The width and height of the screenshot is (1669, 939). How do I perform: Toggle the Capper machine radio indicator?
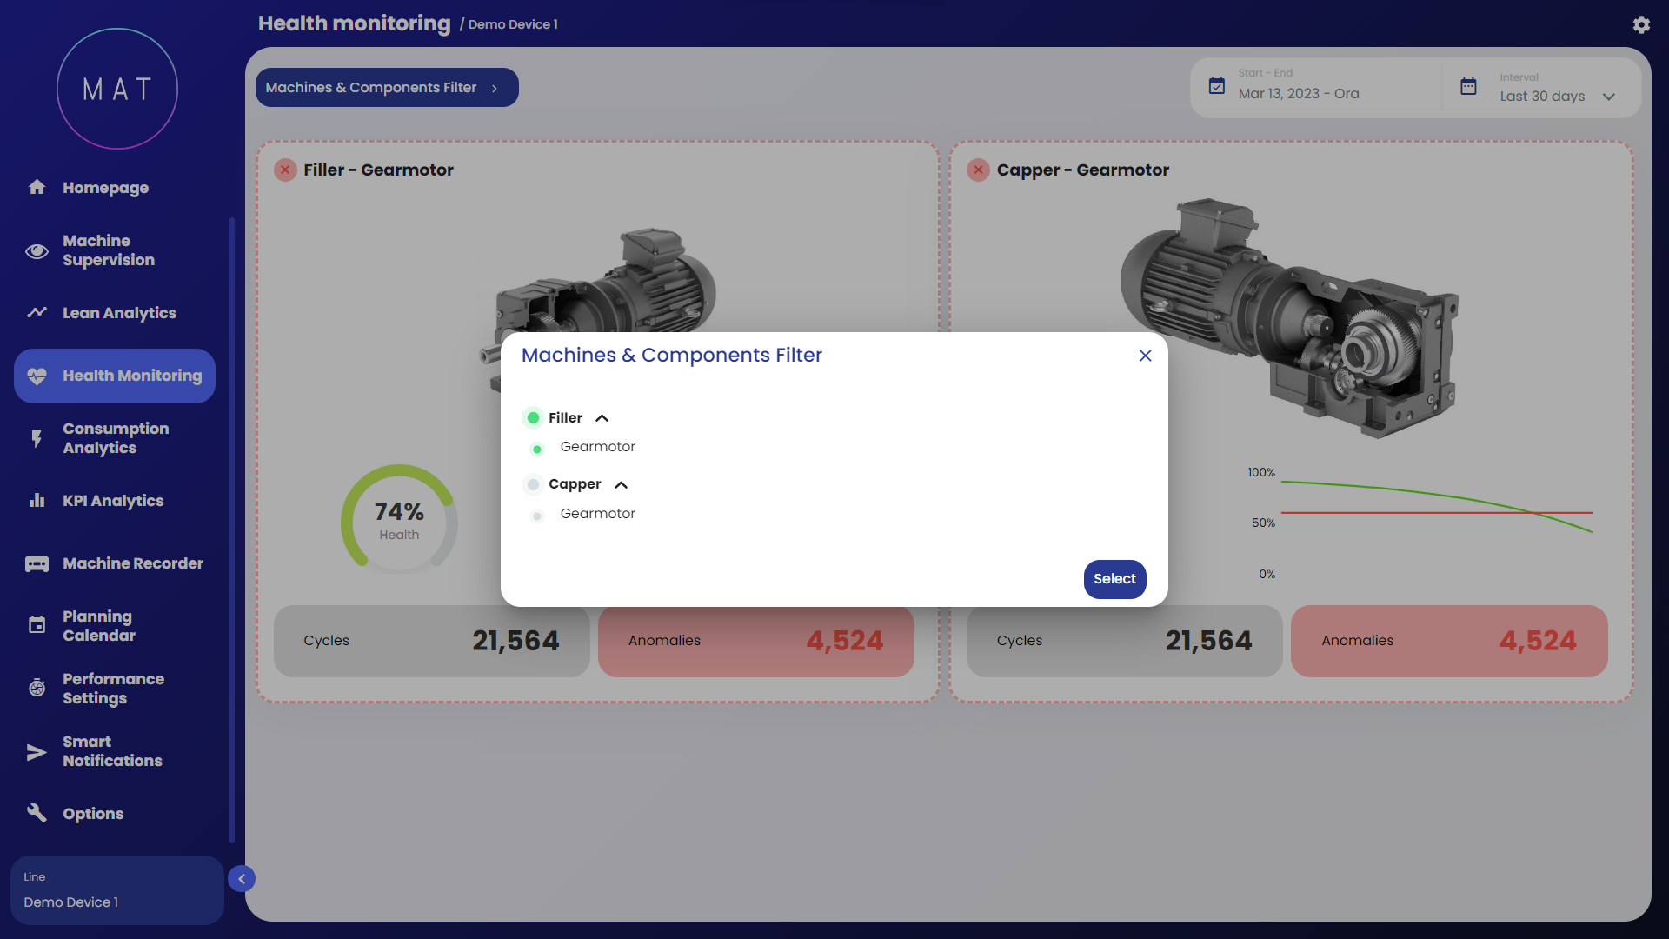pyautogui.click(x=533, y=484)
